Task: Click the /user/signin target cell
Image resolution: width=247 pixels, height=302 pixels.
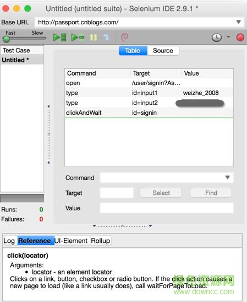Action: (x=156, y=83)
